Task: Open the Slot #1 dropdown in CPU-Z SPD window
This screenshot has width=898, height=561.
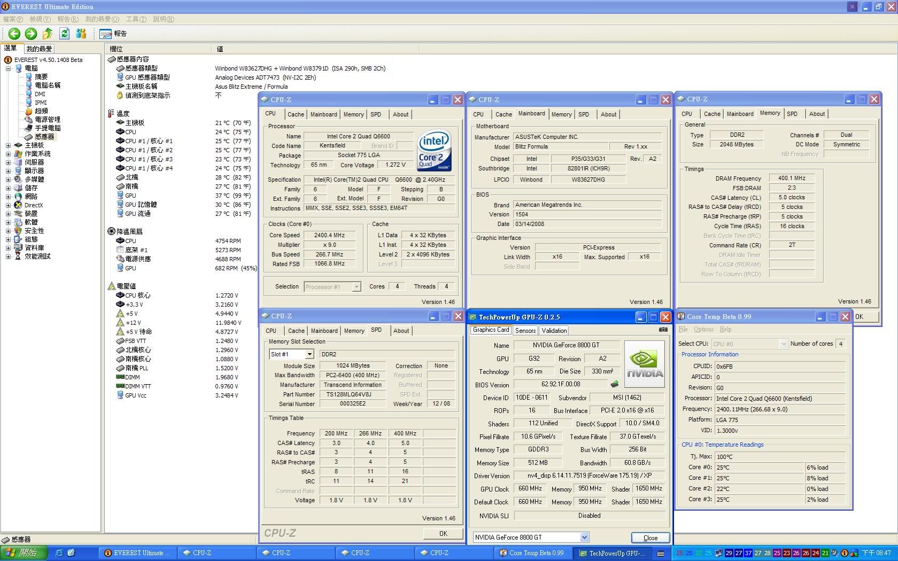Action: [309, 354]
